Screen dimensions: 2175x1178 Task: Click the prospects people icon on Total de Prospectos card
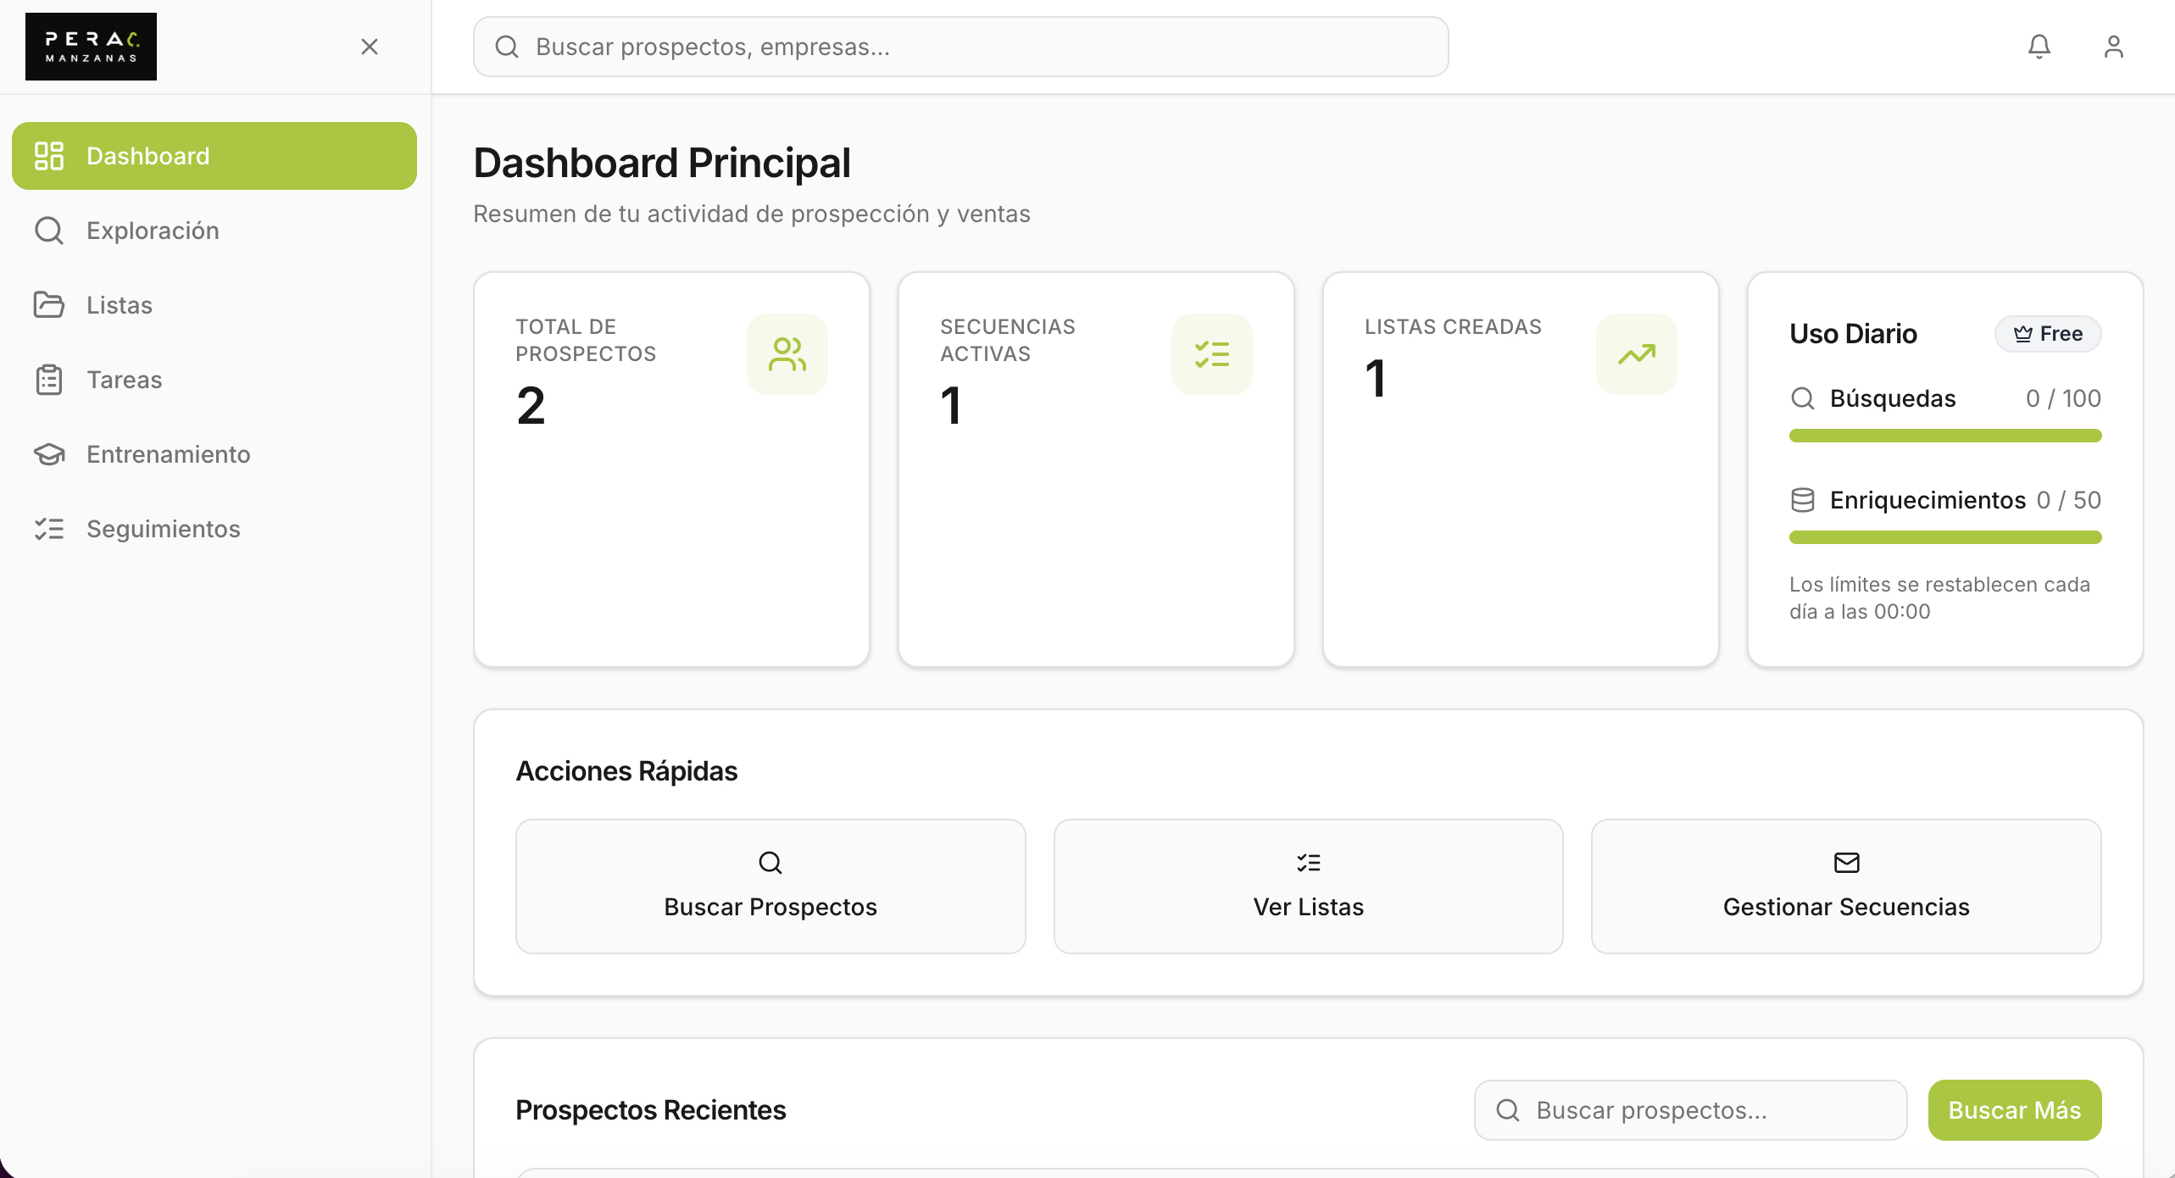point(787,353)
